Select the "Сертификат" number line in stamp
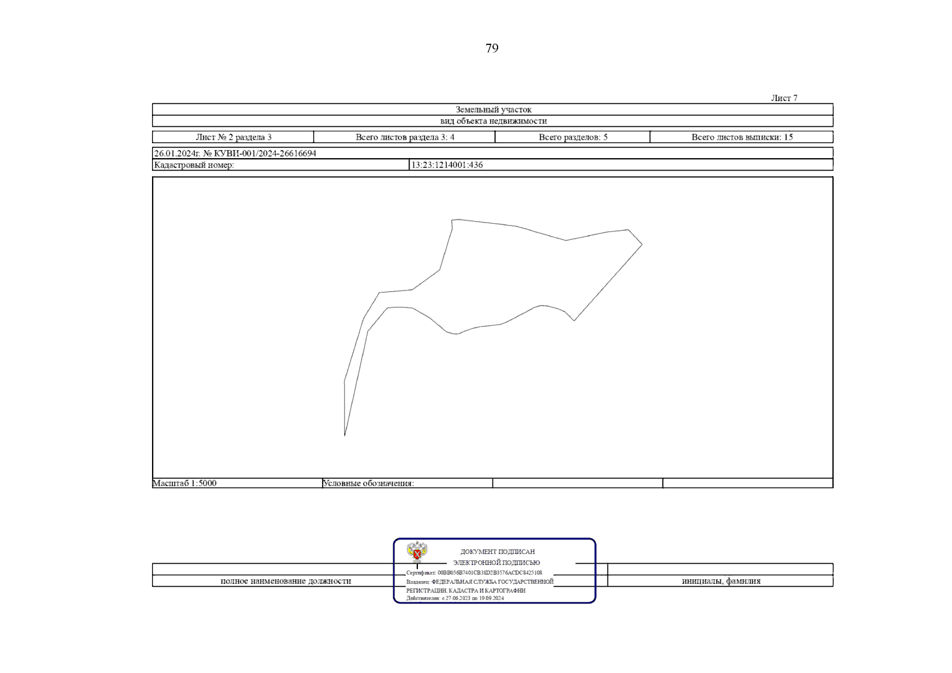Image resolution: width=952 pixels, height=673 pixels. tap(474, 573)
